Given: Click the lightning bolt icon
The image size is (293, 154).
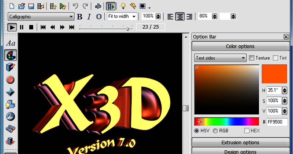Looking at the screenshot, I should [x=133, y=6].
